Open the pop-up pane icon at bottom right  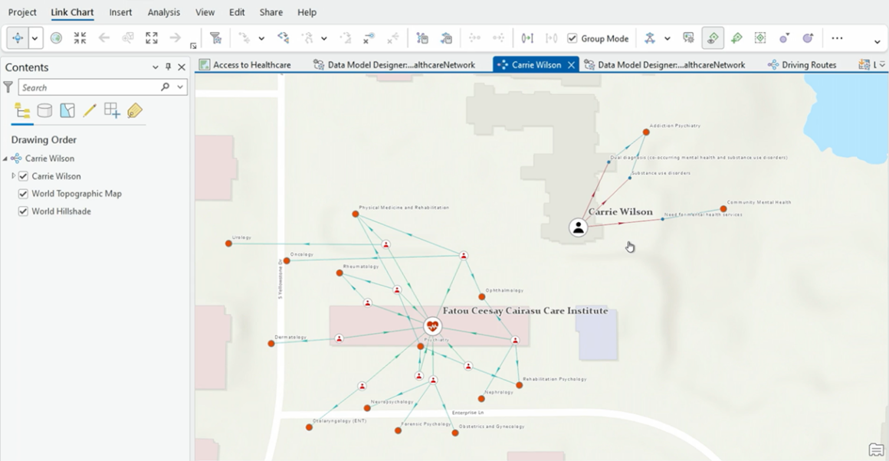tap(876, 449)
